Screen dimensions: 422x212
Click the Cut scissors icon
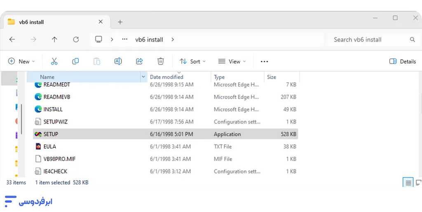[54, 61]
